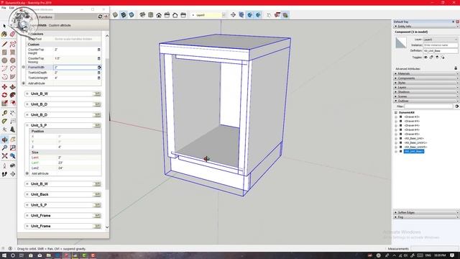Click the Windows Start button

click(x=4, y=255)
